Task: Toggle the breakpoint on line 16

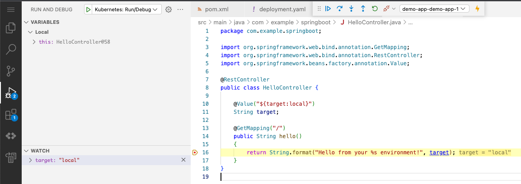Action: click(195, 153)
